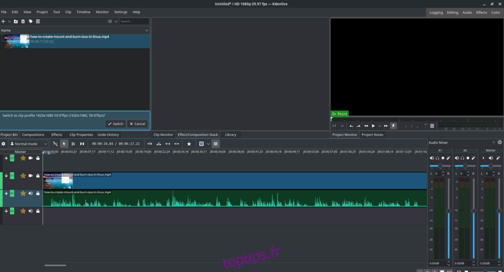Click the timeline preview render icon
504x272 pixels.
click(x=201, y=144)
